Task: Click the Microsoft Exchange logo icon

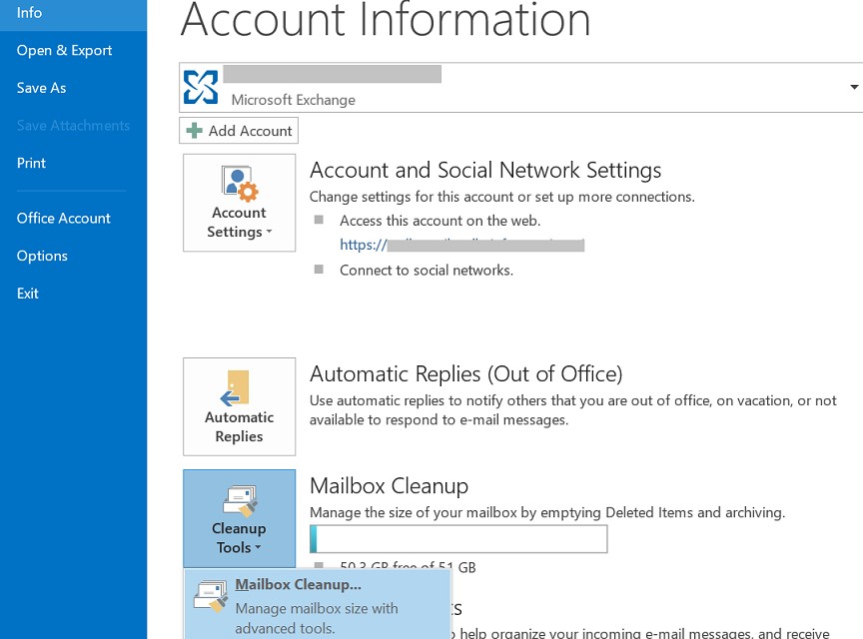Action: 201,87
